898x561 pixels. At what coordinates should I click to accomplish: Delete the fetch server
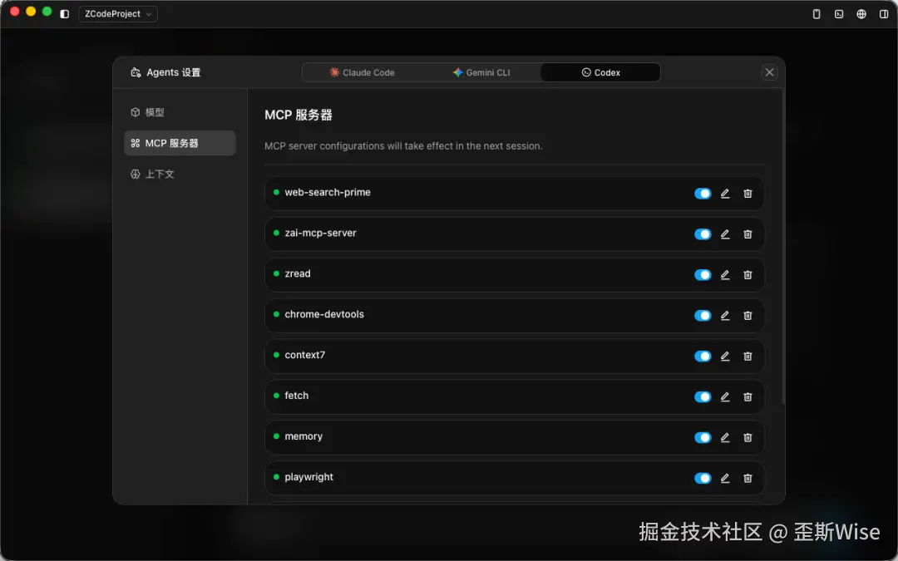tap(748, 396)
